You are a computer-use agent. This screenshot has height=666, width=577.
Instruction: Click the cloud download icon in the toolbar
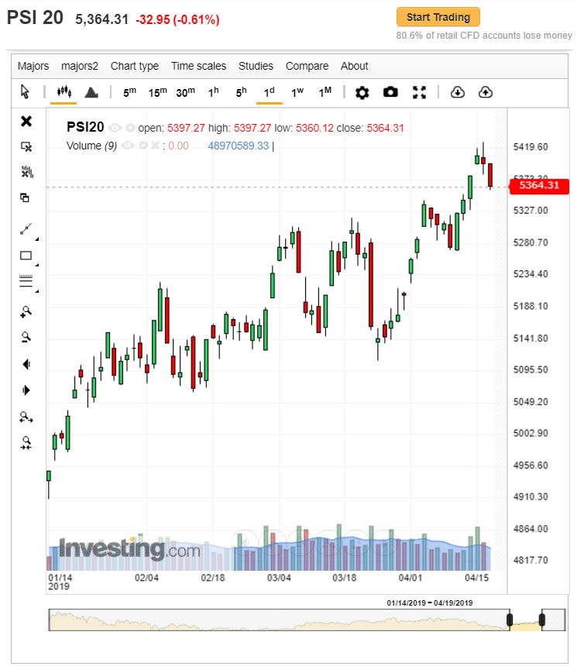tap(457, 92)
